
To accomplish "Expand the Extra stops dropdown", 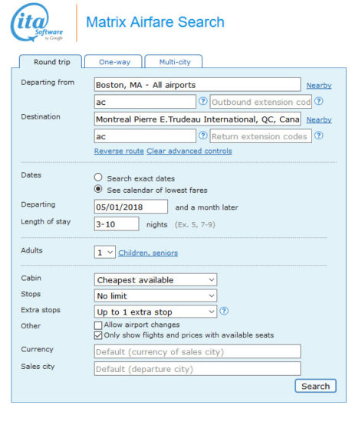I will point(156,312).
